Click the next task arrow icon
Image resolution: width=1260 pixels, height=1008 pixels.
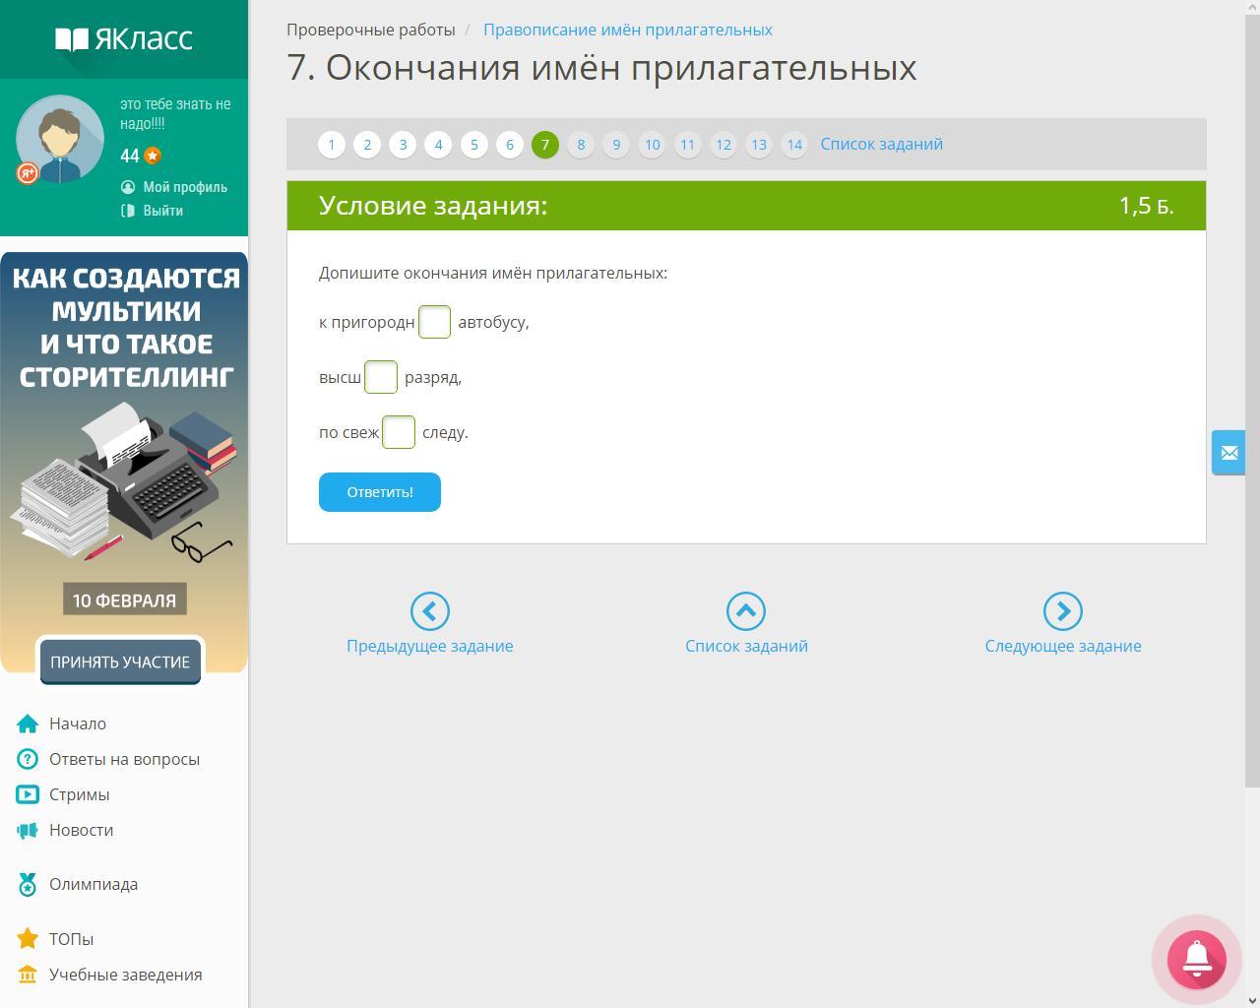pyautogui.click(x=1063, y=611)
